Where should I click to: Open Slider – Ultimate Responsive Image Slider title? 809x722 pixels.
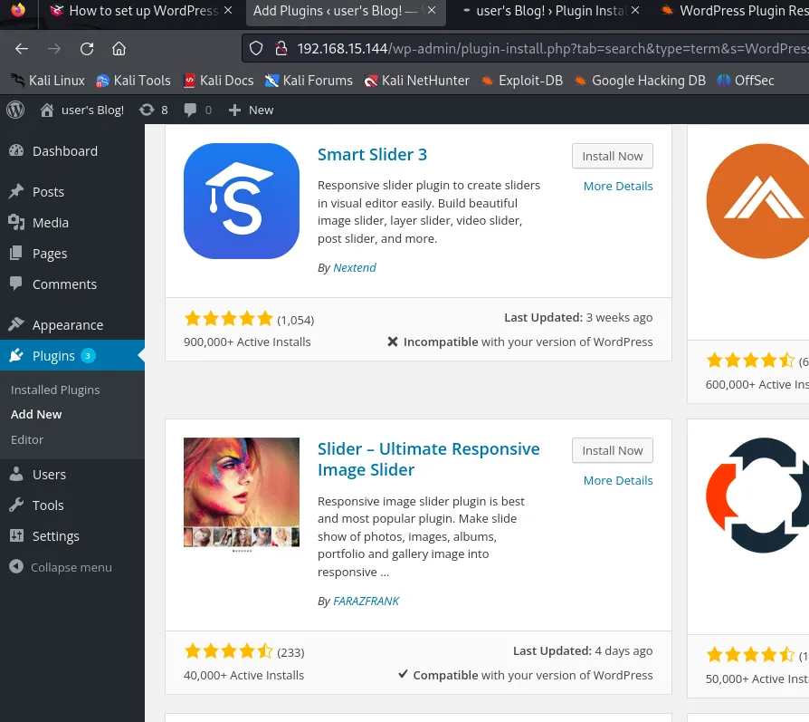click(428, 459)
